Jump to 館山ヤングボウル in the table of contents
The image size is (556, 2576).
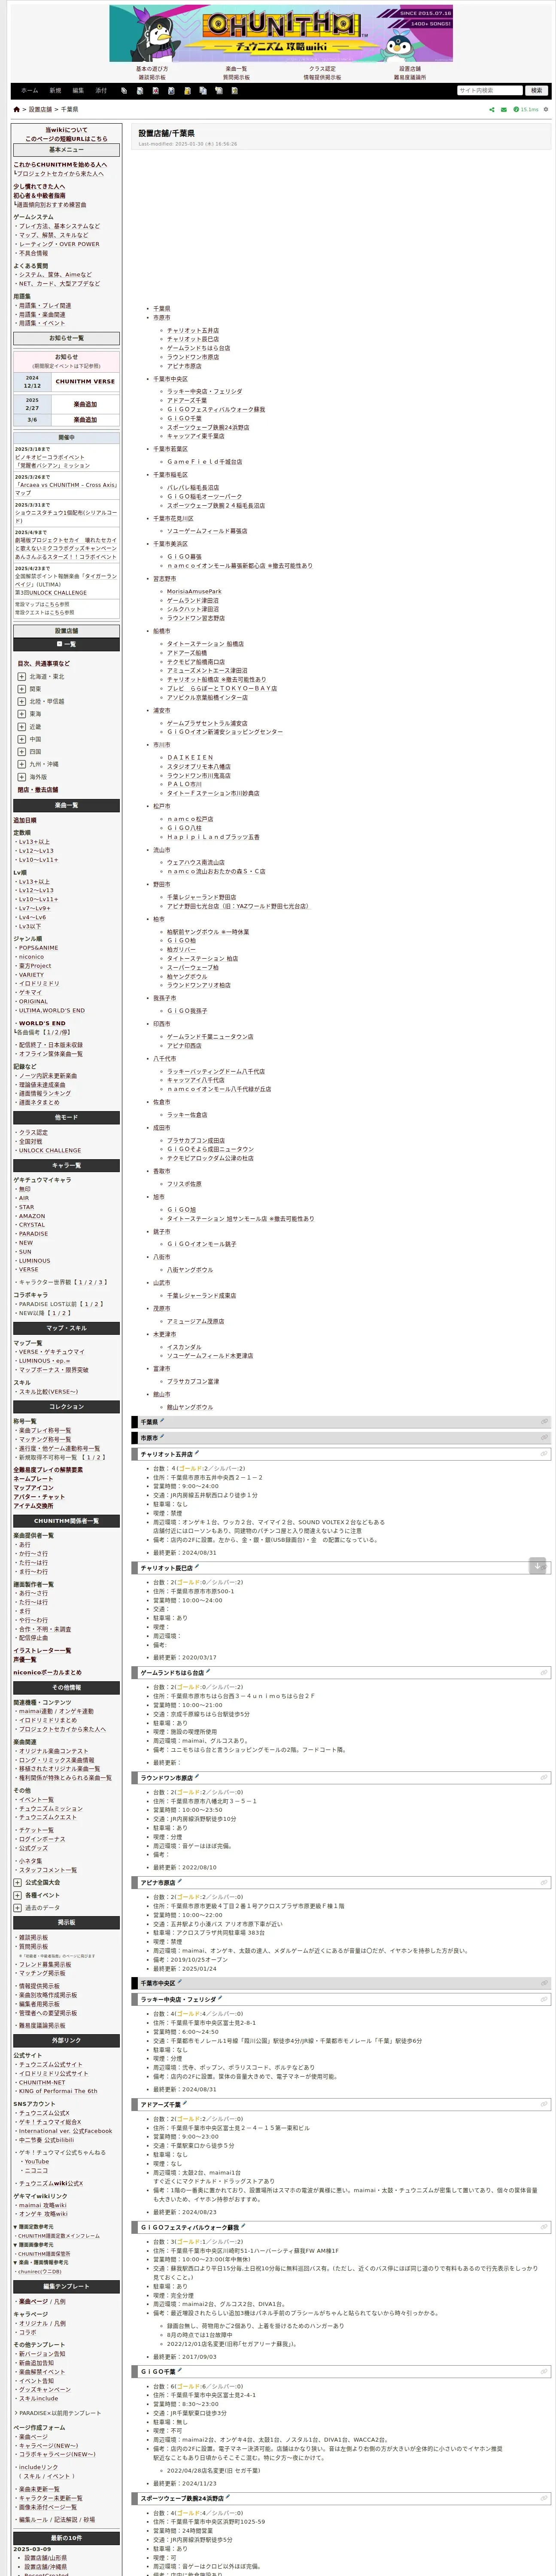tap(190, 1407)
